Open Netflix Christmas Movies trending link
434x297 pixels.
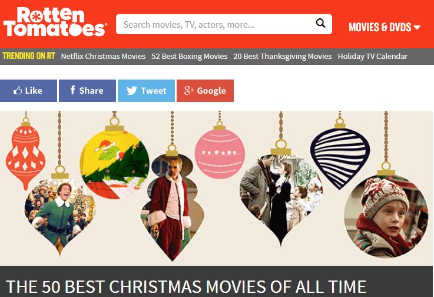(103, 56)
